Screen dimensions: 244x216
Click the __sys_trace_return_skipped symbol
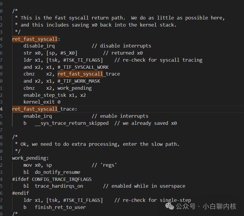[x=72, y=123]
